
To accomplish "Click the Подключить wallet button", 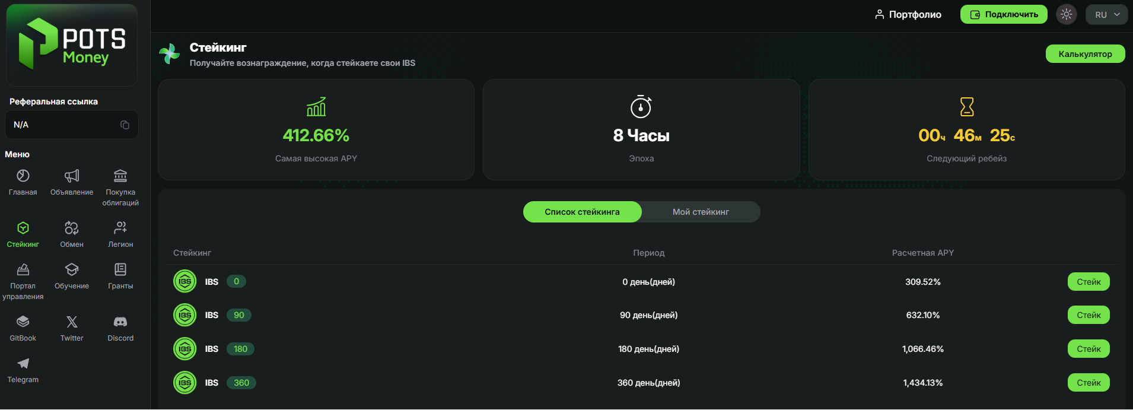I will 1004,14.
